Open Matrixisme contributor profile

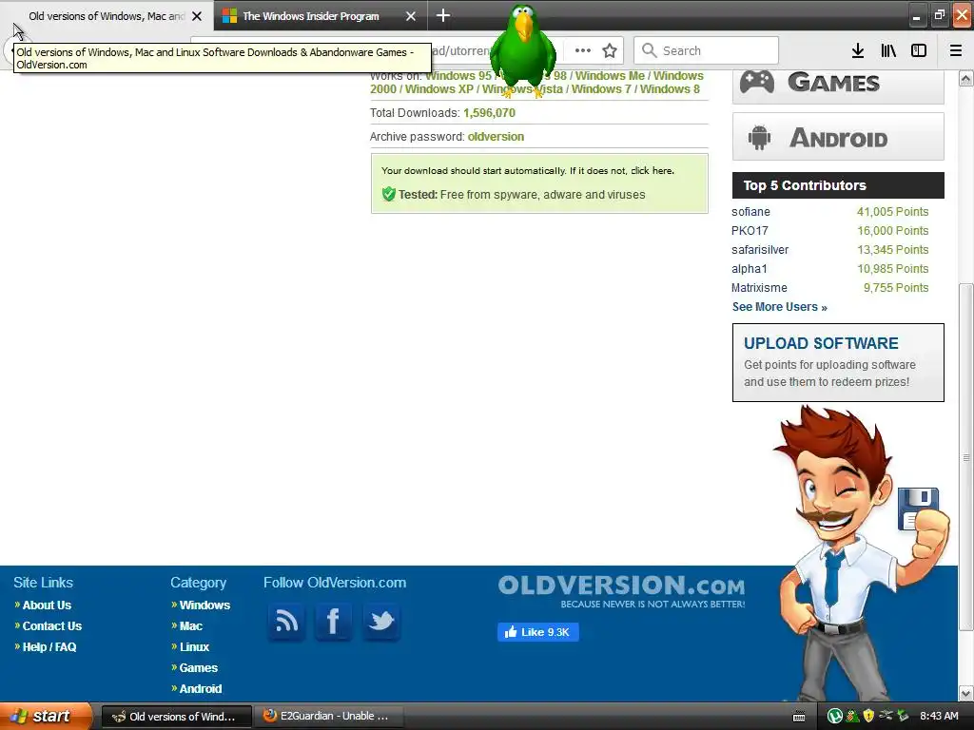point(759,288)
